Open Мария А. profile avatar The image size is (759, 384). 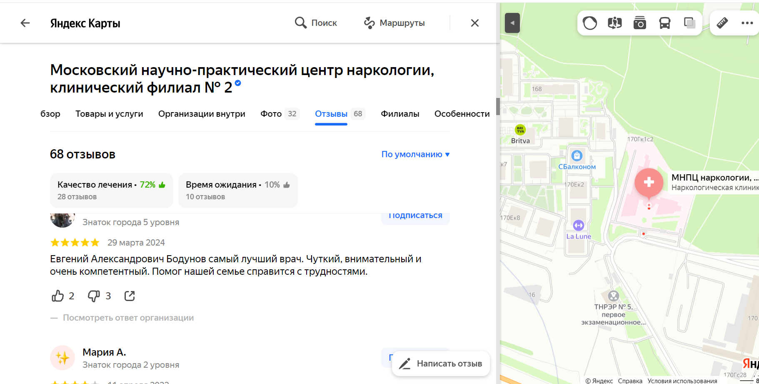pos(62,358)
